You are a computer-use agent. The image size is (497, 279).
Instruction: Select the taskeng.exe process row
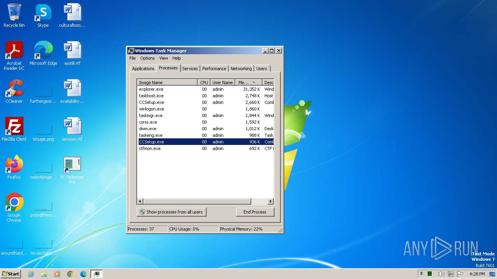pyautogui.click(x=206, y=135)
